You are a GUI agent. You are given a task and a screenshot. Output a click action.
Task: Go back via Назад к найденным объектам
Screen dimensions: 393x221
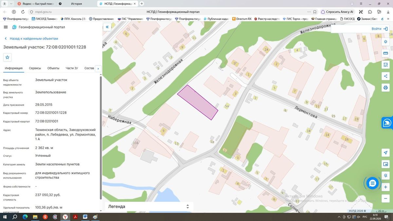[x=31, y=39]
